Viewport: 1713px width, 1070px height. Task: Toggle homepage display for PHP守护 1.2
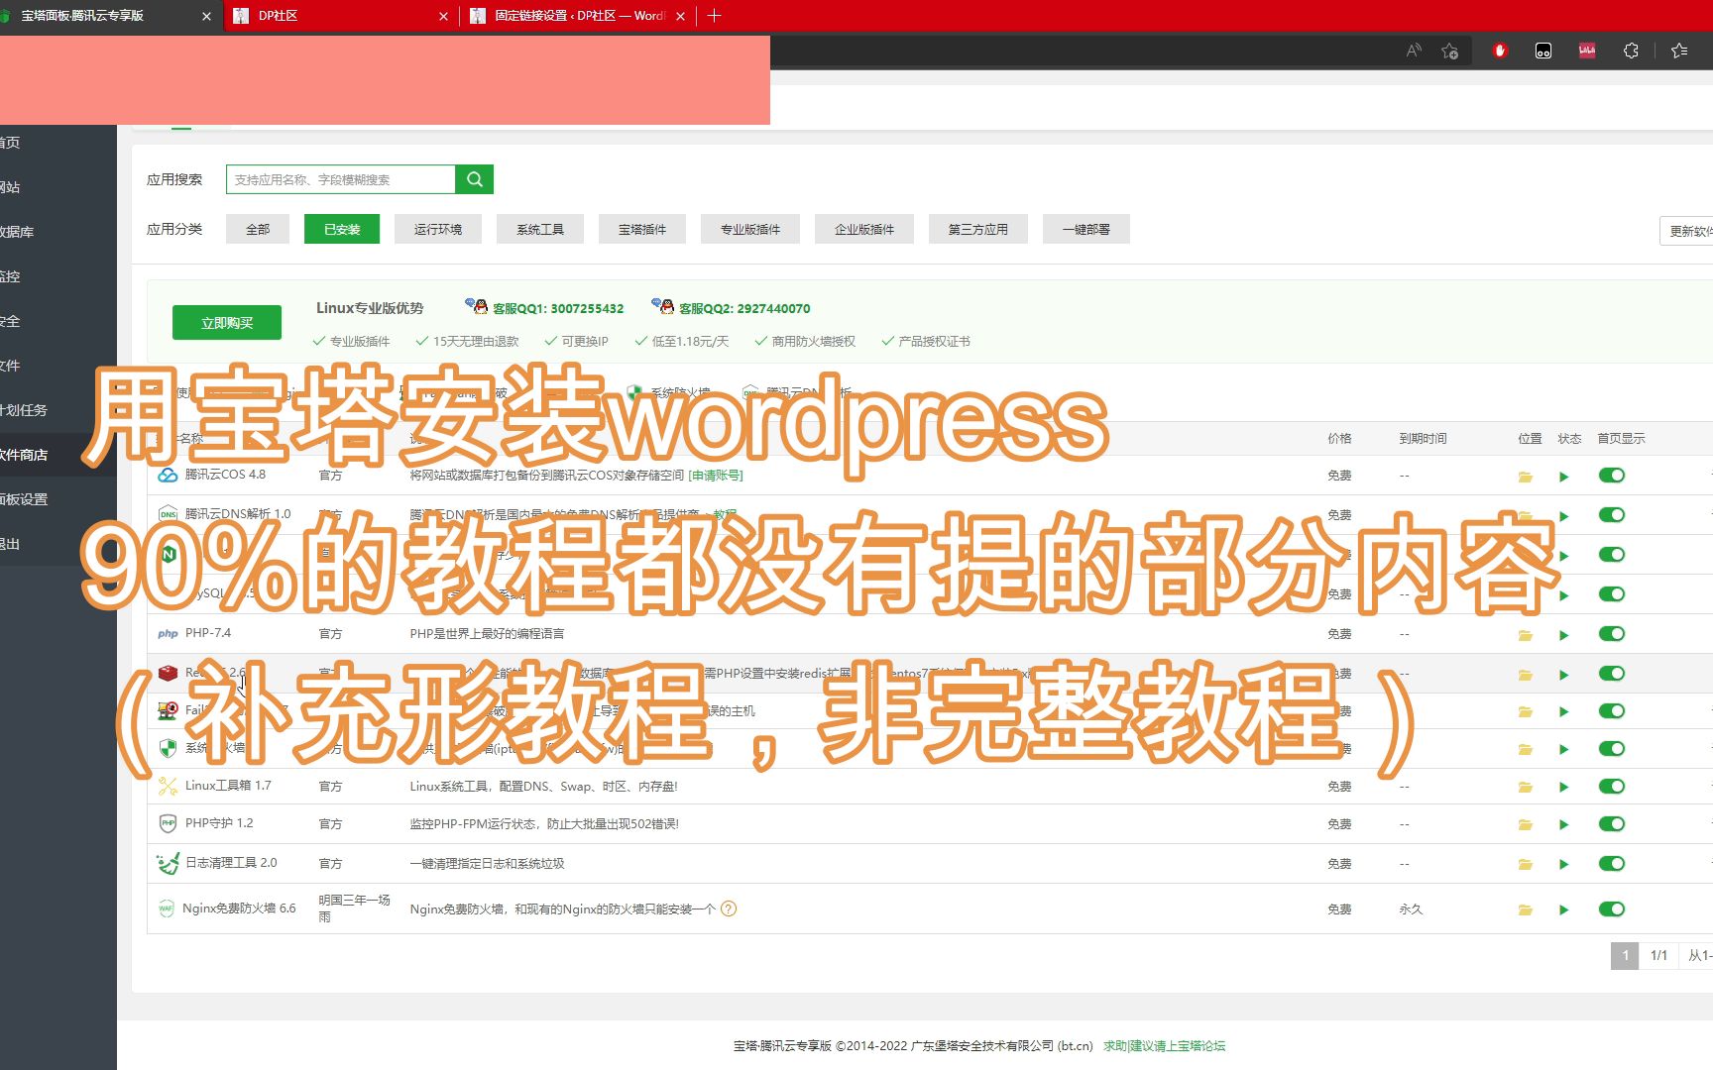(1612, 824)
